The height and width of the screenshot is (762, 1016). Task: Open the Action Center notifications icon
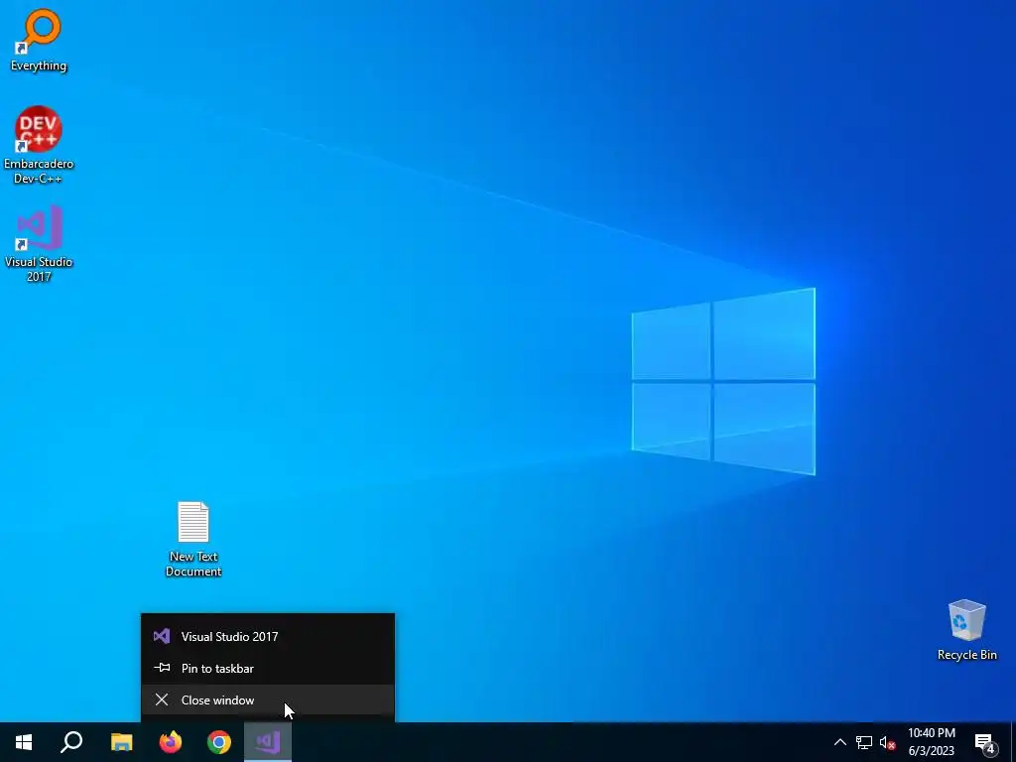point(985,742)
